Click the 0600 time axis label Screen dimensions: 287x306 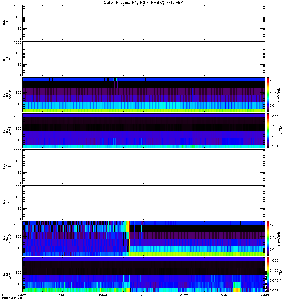point(265,295)
